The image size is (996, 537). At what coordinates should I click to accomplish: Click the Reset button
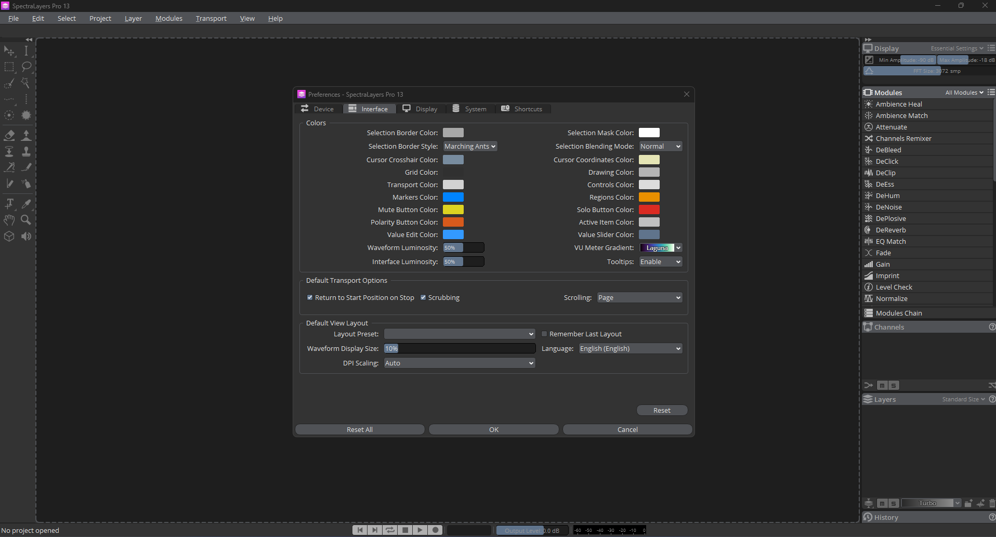(662, 411)
